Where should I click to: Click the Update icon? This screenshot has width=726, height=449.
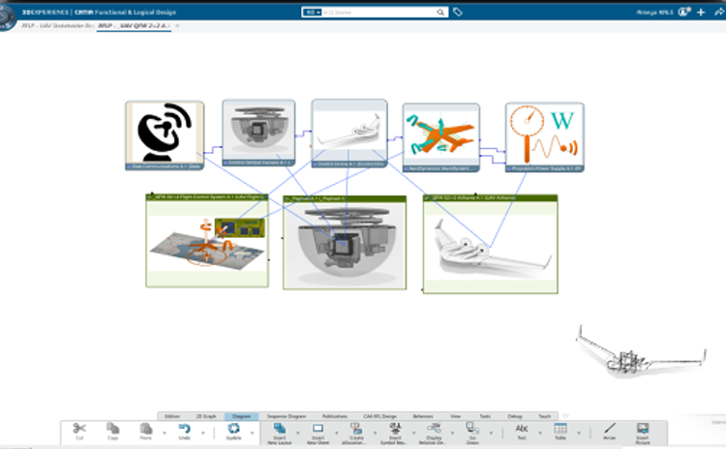233,428
